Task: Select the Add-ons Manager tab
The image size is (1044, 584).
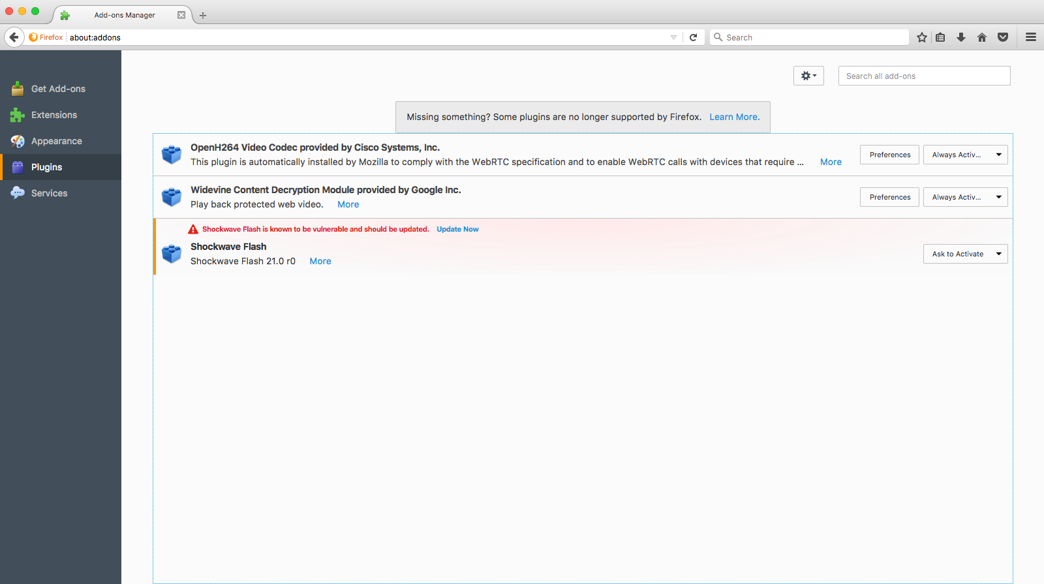Action: (123, 15)
